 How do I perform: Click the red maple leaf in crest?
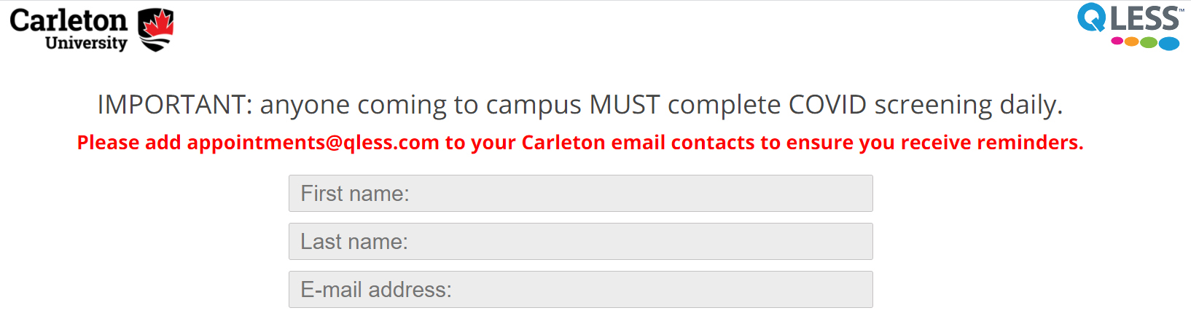(156, 23)
